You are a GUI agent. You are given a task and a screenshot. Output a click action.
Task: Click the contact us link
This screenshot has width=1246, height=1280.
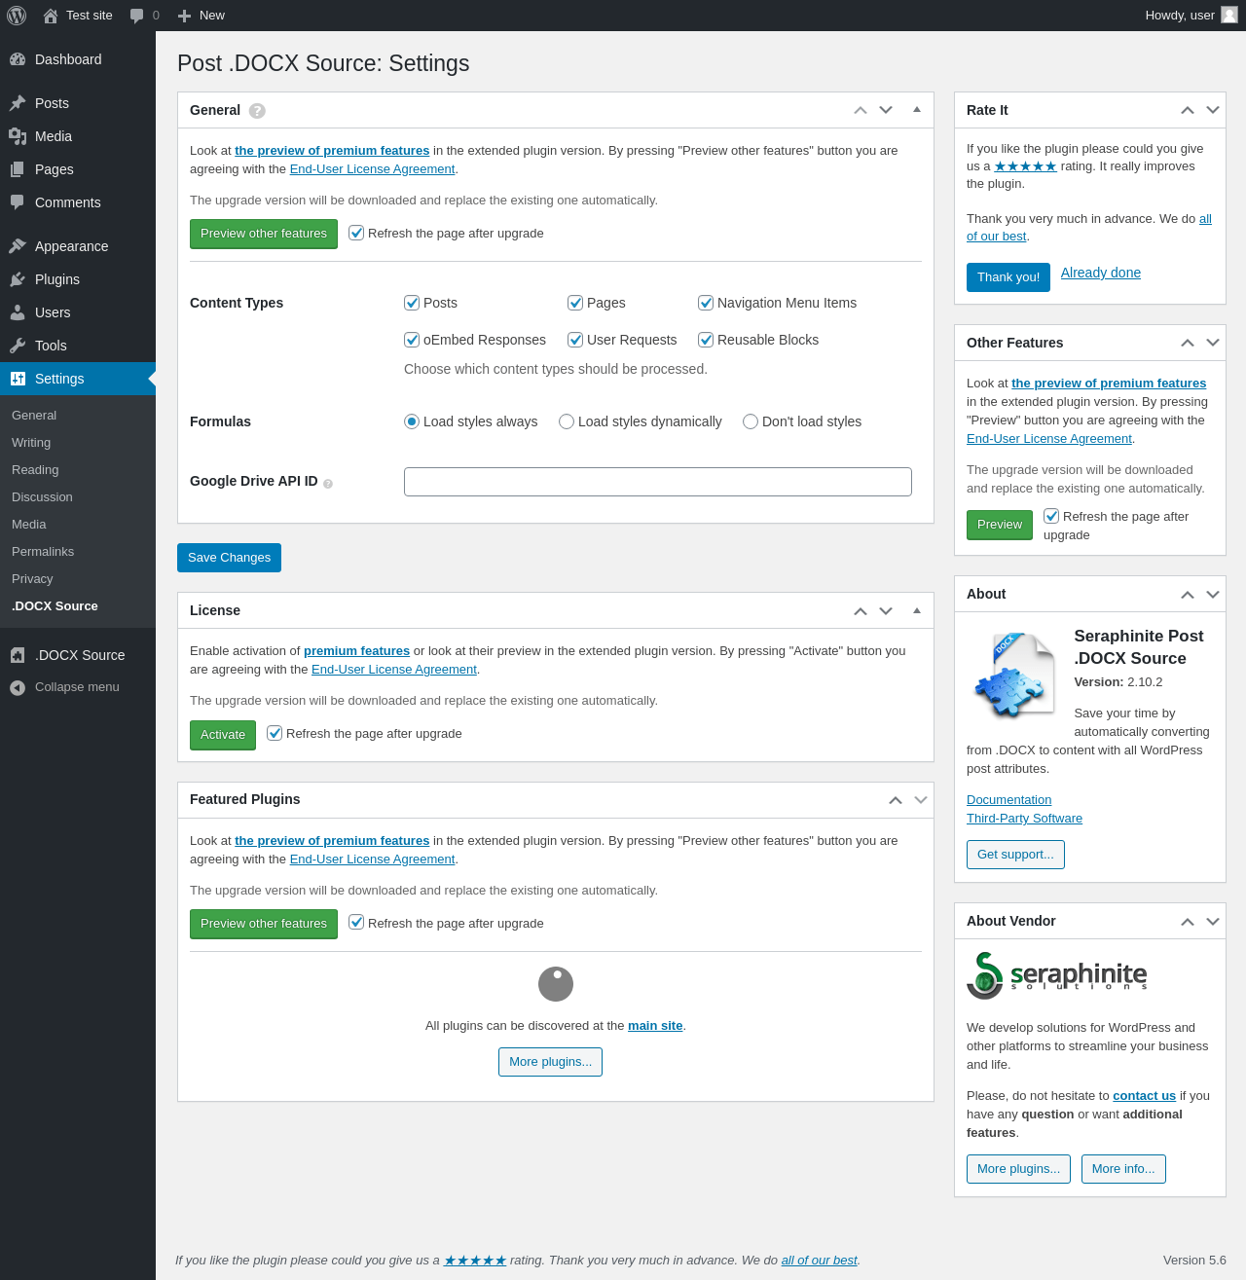click(x=1144, y=1096)
